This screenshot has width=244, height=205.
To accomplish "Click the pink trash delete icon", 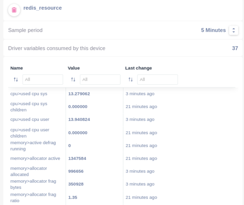I will click(14, 10).
